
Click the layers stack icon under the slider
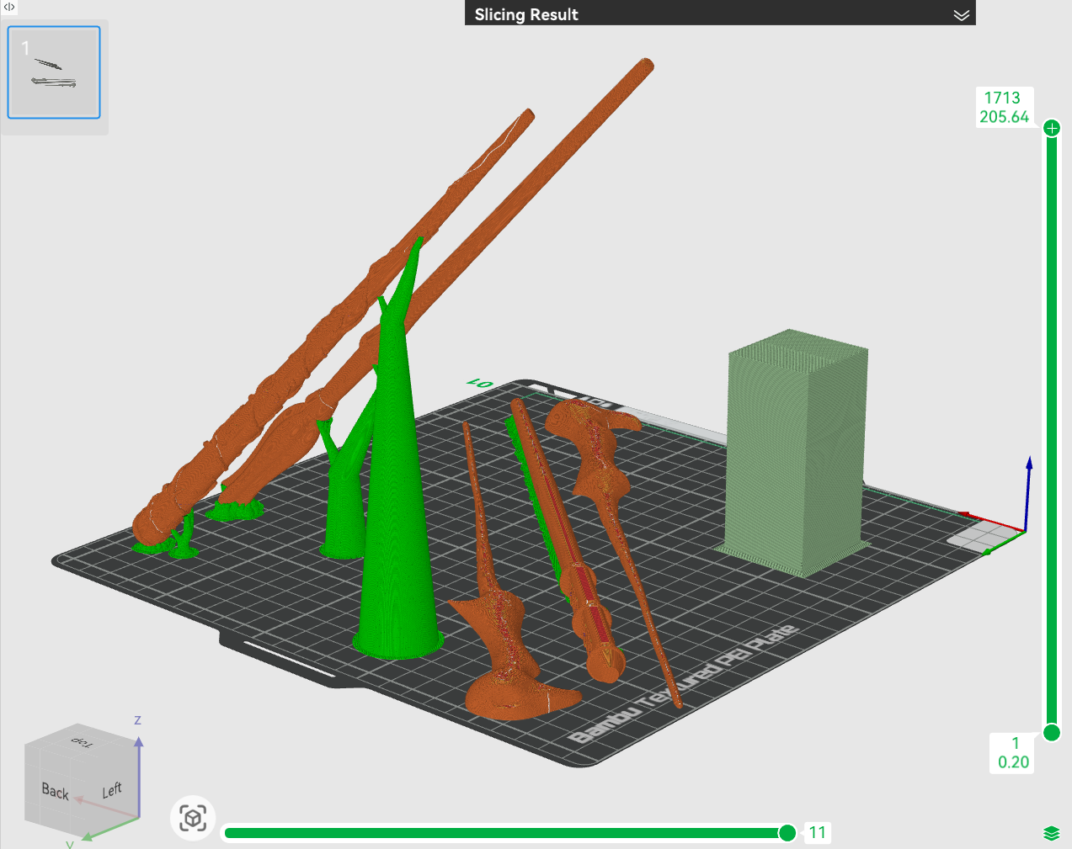(1051, 833)
